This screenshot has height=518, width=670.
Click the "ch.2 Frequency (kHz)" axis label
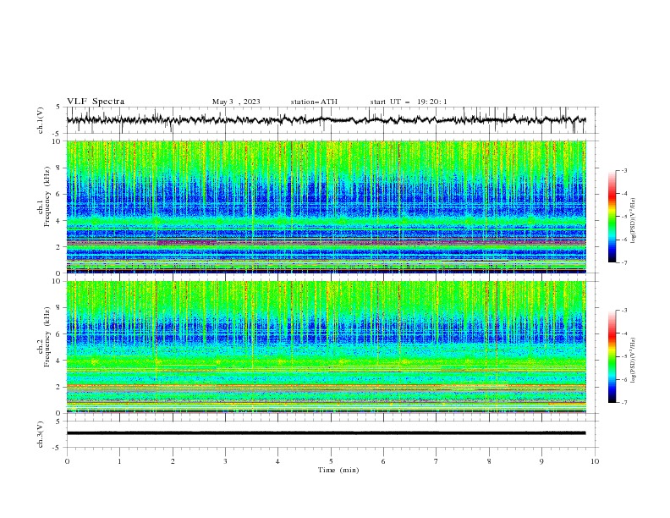coord(44,336)
